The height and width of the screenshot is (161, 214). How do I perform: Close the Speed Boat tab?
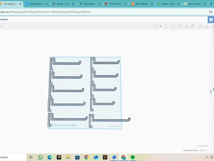point(46,4)
